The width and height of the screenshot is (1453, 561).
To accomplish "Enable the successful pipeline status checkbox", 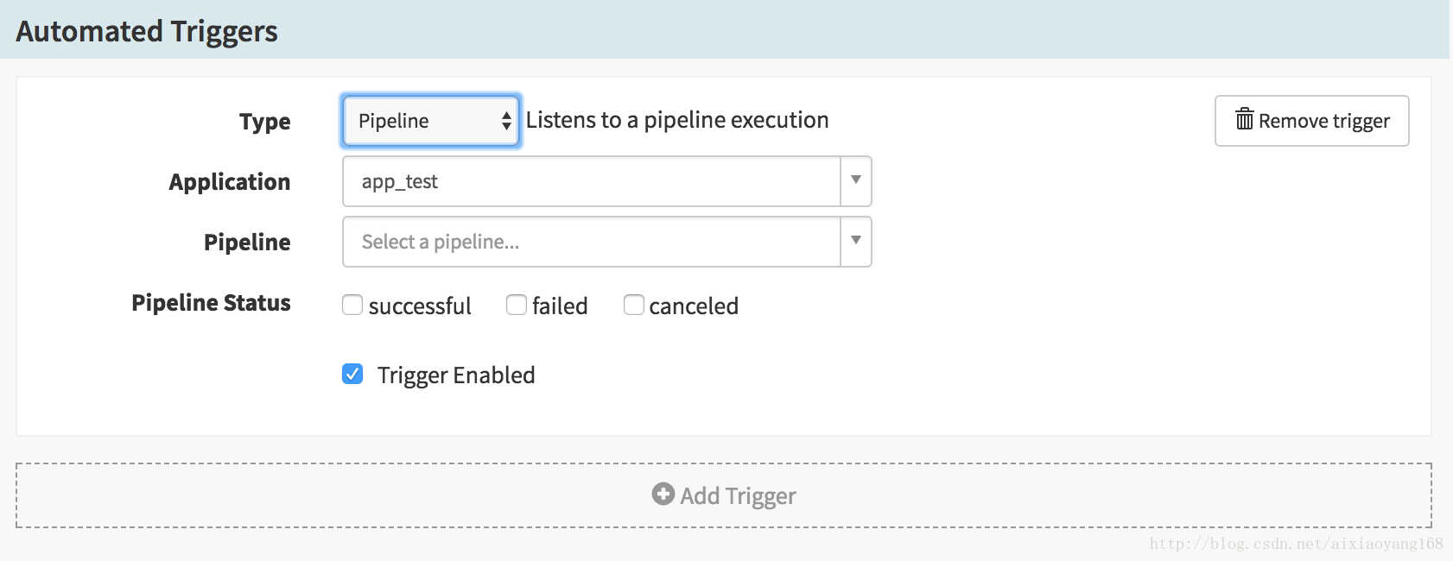I will (352, 305).
